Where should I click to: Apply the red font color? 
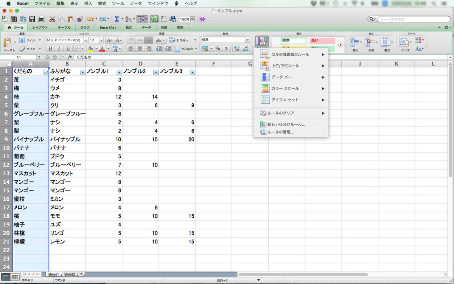[102, 48]
